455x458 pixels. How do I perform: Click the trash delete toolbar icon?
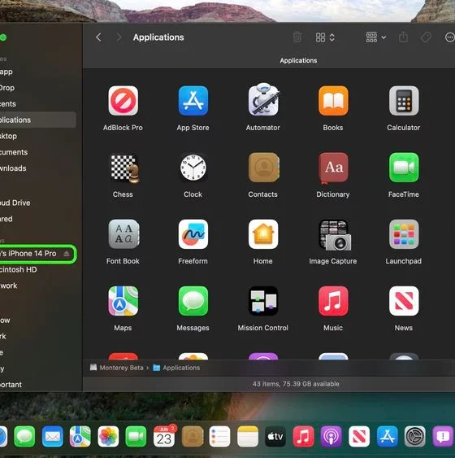(297, 37)
